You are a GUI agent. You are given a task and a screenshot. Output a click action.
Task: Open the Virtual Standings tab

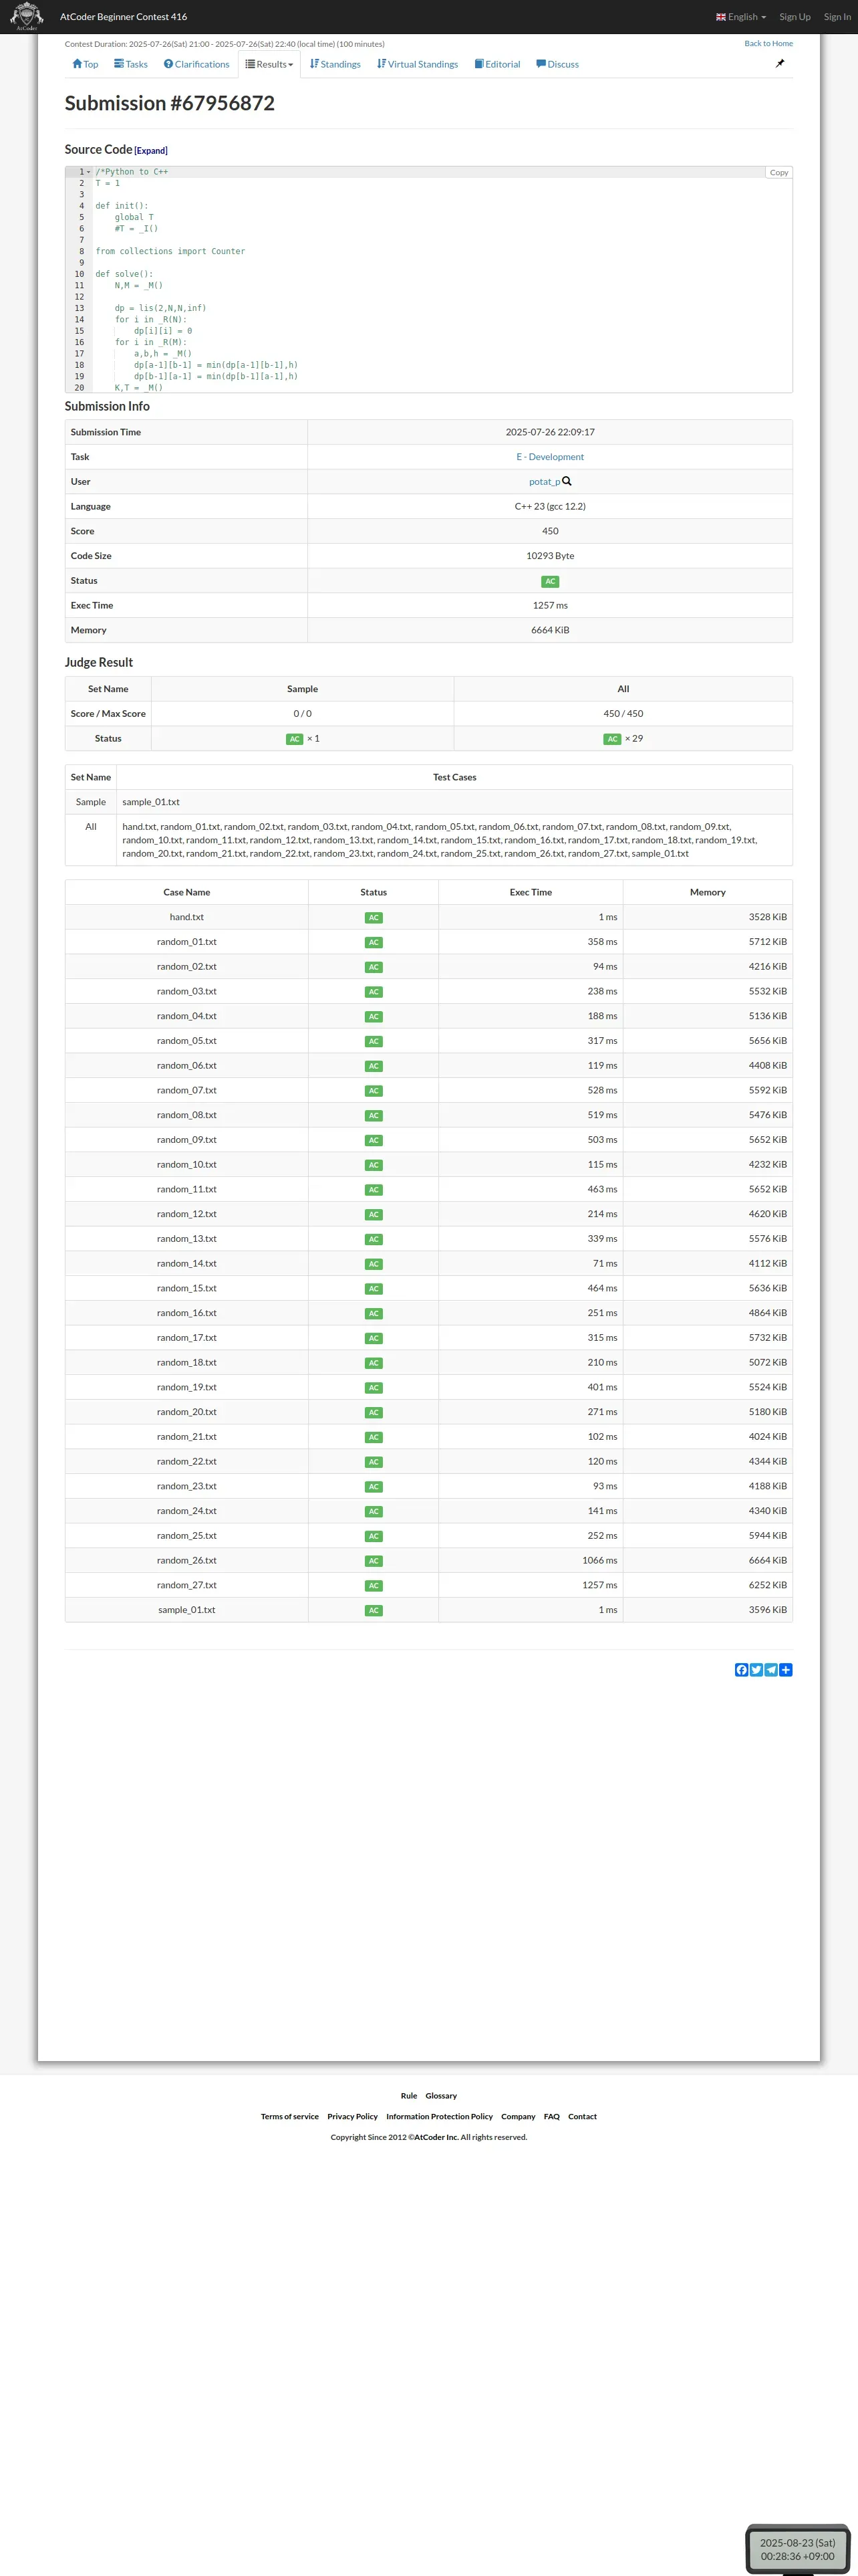pos(418,64)
